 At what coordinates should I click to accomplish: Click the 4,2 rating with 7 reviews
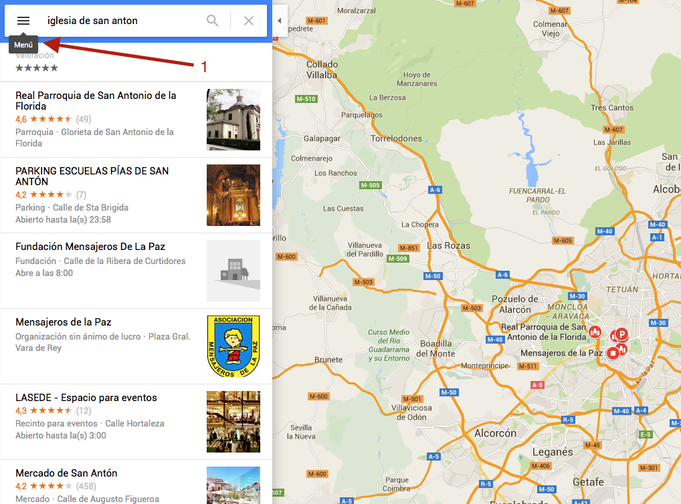point(51,195)
